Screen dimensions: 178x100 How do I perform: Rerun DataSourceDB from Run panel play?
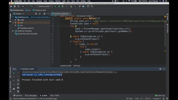(14, 73)
